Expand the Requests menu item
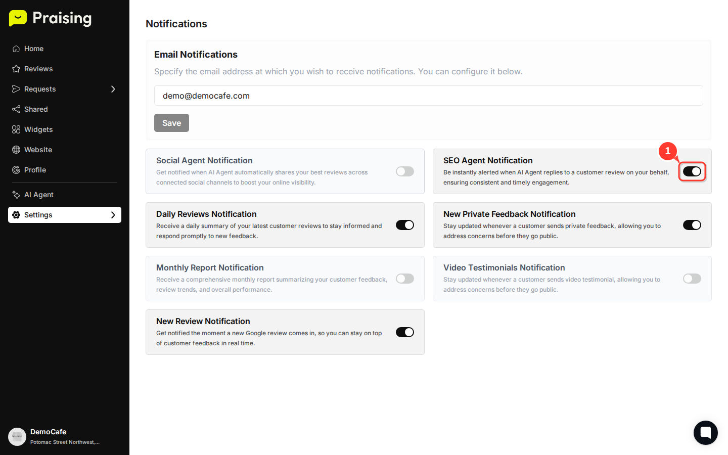The height and width of the screenshot is (455, 728). (39, 89)
